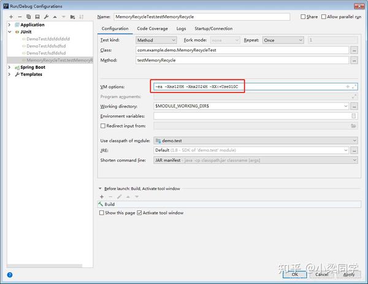Toggle Allow parallel run checkbox
The width and height of the screenshot is (368, 284).
(324, 17)
